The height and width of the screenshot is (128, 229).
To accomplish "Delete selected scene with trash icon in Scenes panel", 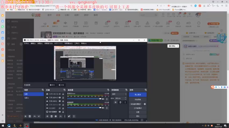I will coord(30,116).
